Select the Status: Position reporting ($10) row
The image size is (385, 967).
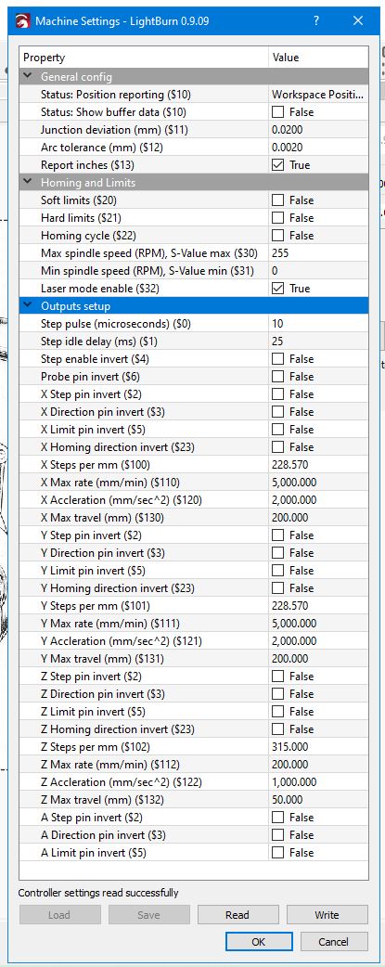[x=194, y=95]
